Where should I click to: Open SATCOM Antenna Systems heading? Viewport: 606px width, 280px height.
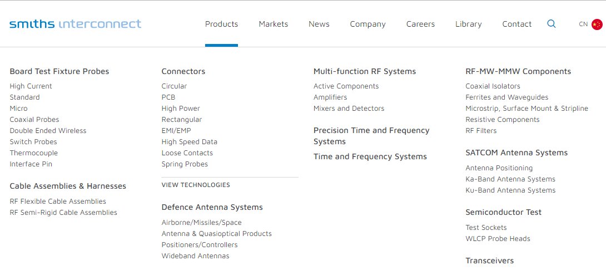pos(516,153)
